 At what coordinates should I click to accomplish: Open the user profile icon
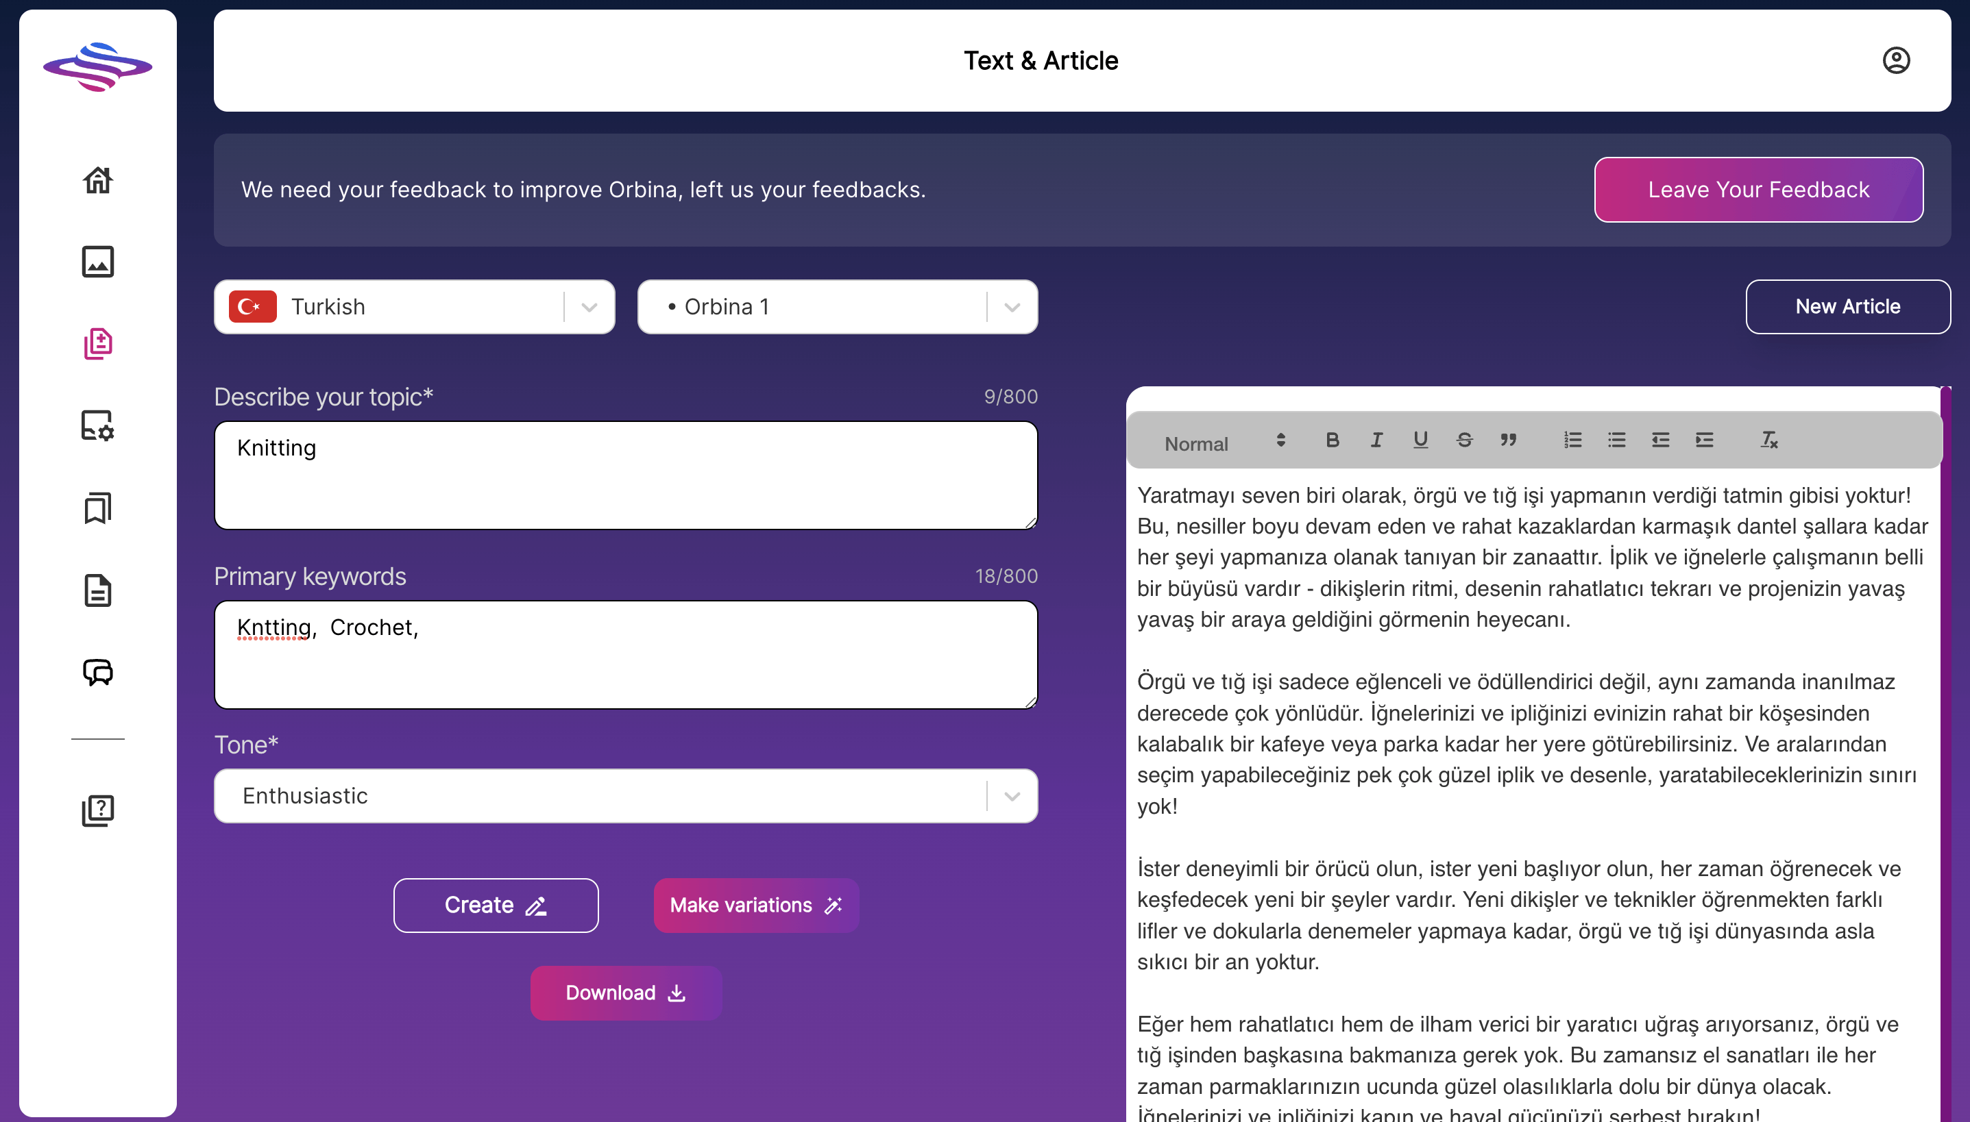click(1895, 60)
